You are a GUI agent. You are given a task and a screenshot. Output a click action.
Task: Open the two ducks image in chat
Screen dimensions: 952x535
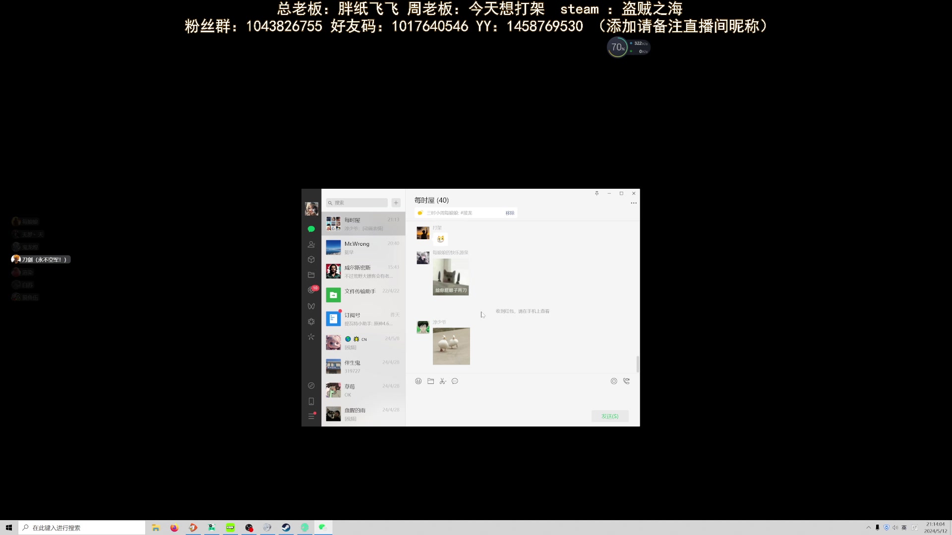coord(451,346)
